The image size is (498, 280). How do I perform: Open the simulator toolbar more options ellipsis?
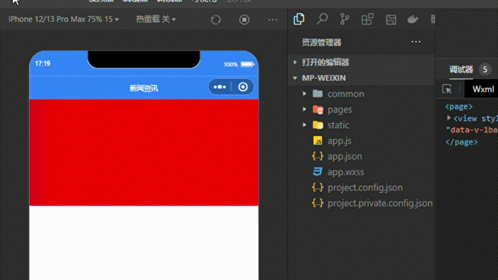click(x=272, y=20)
